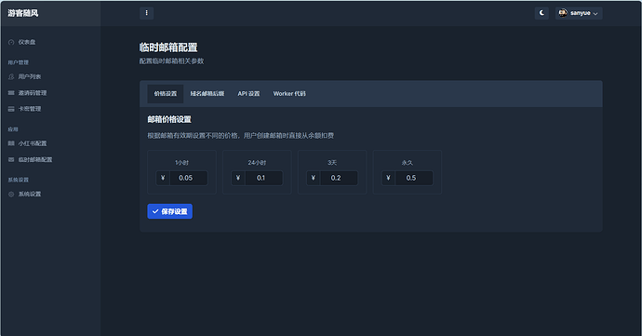Image resolution: width=642 pixels, height=336 pixels.
Task: Focus the 3天 price field showing 0.2
Action: click(339, 178)
